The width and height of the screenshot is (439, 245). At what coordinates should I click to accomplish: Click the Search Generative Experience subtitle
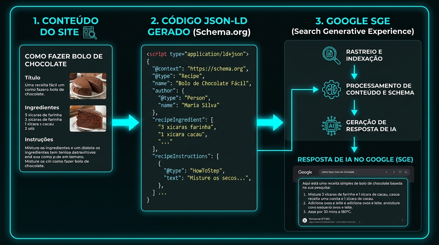click(x=353, y=32)
